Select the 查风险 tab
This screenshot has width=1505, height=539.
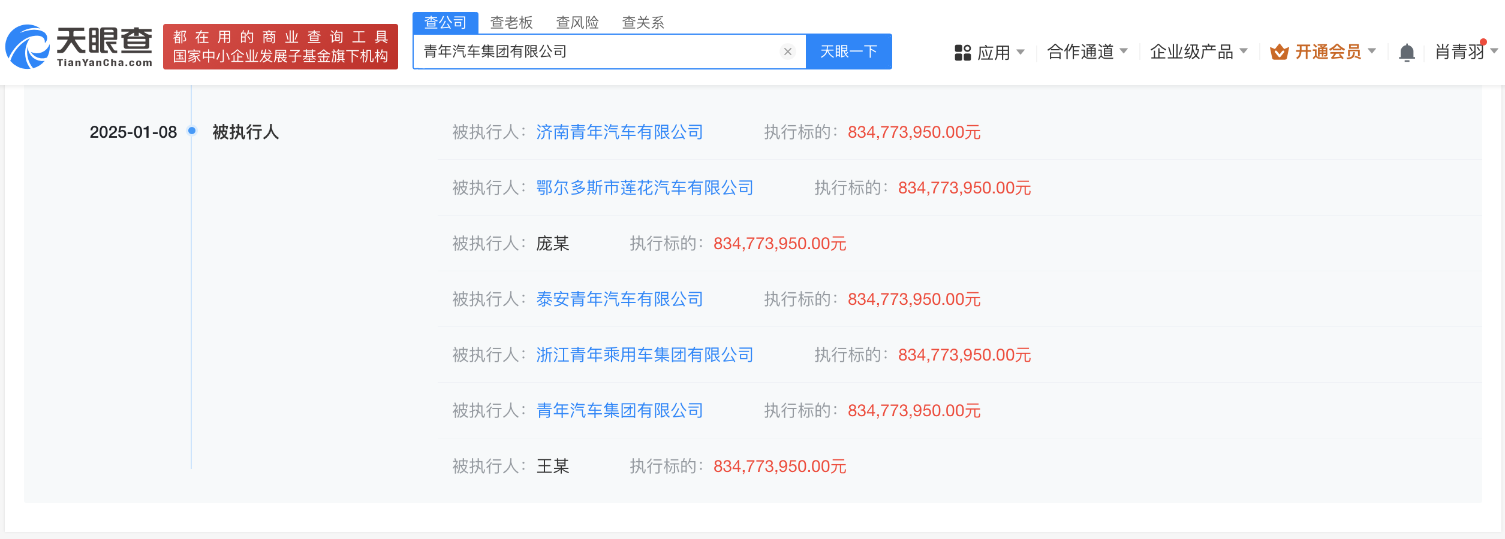(577, 23)
